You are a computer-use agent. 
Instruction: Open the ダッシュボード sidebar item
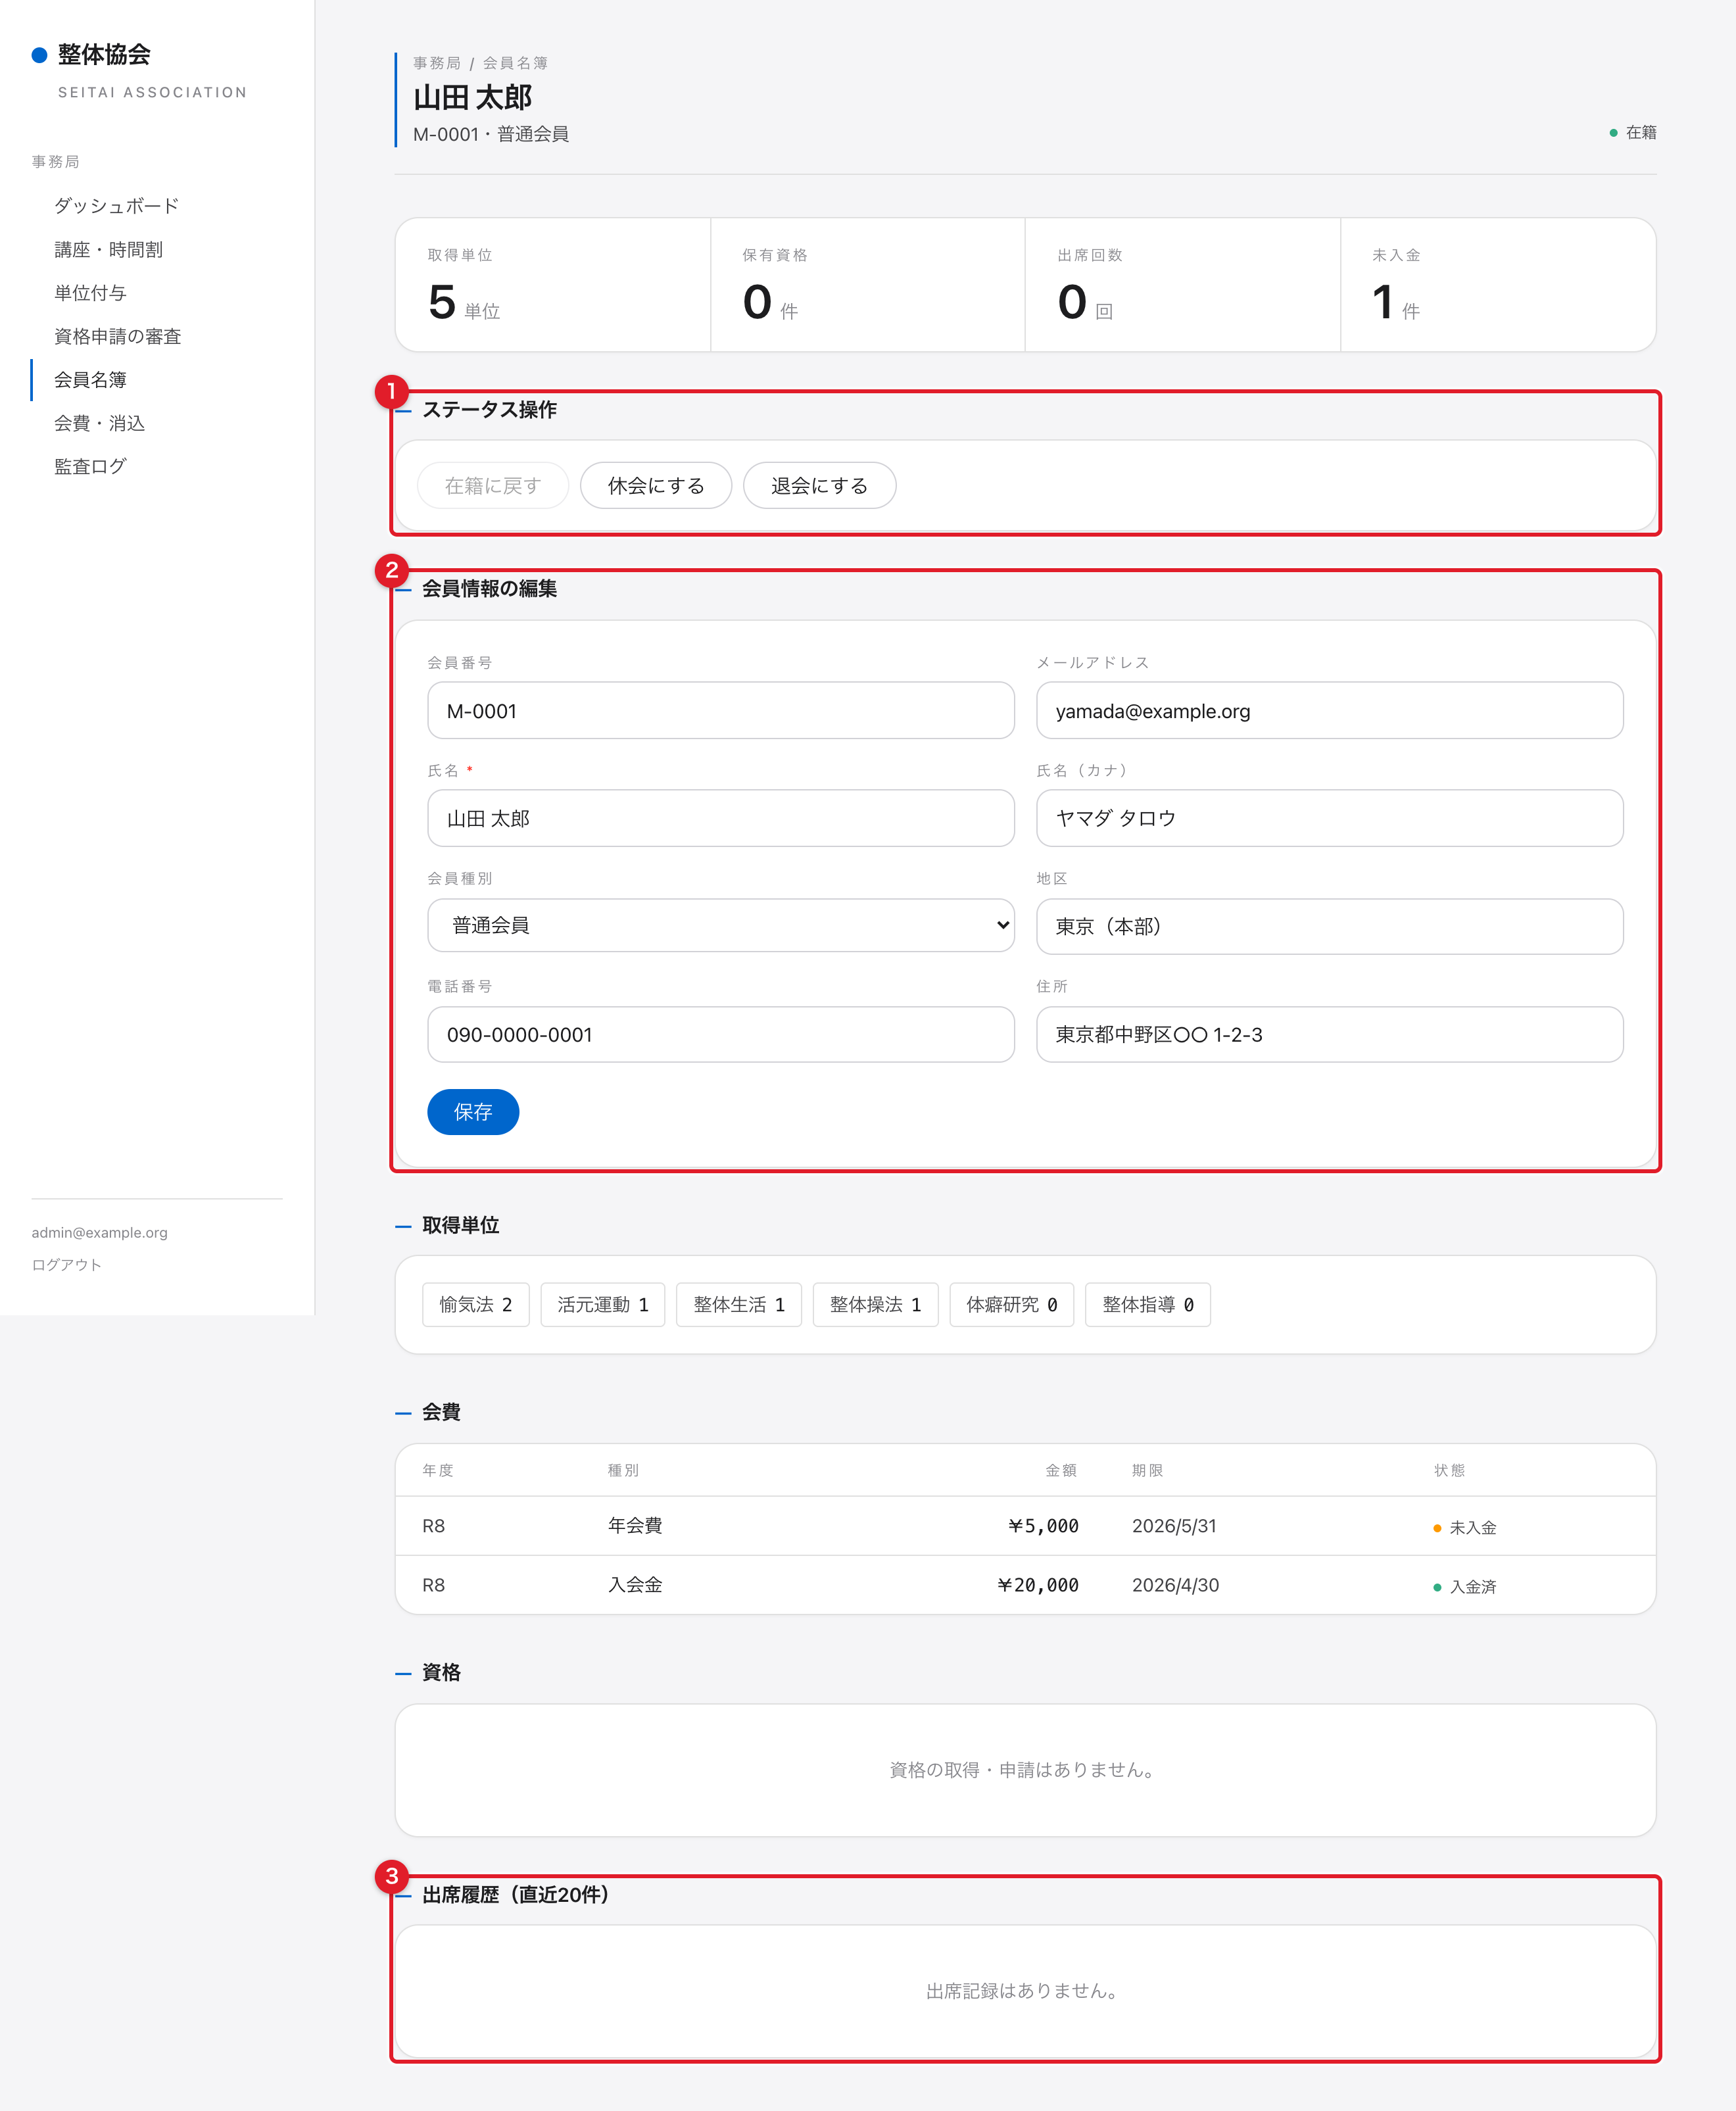pyautogui.click(x=116, y=206)
